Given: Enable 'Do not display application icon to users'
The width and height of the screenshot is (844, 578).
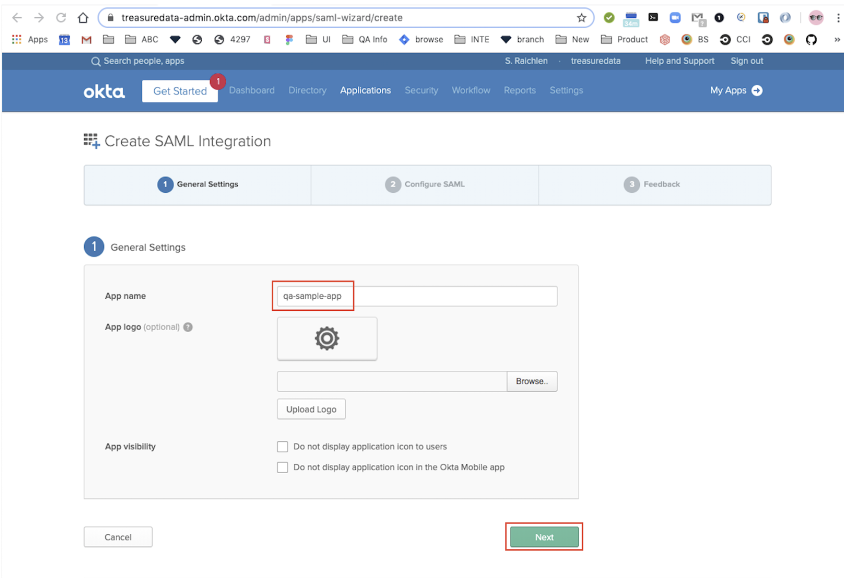Looking at the screenshot, I should [x=283, y=447].
